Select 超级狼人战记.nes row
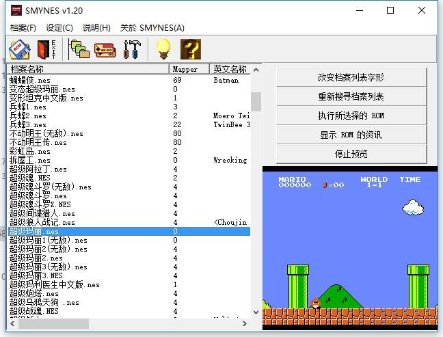 tap(129, 222)
